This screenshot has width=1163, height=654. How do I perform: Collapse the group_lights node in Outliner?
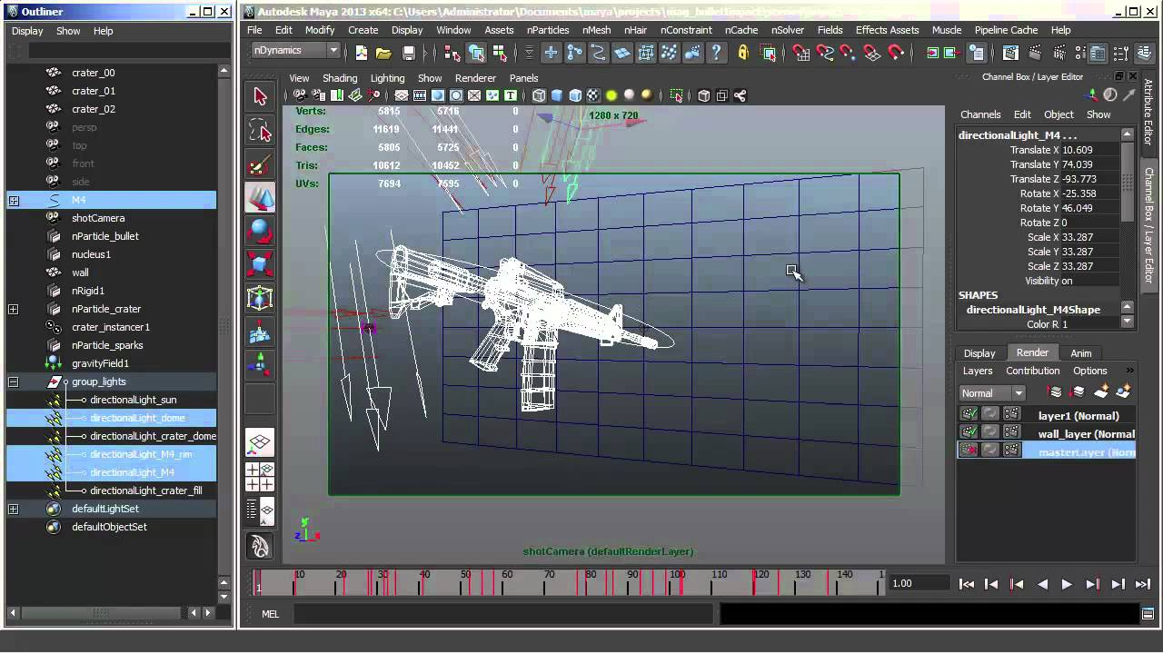pos(14,381)
